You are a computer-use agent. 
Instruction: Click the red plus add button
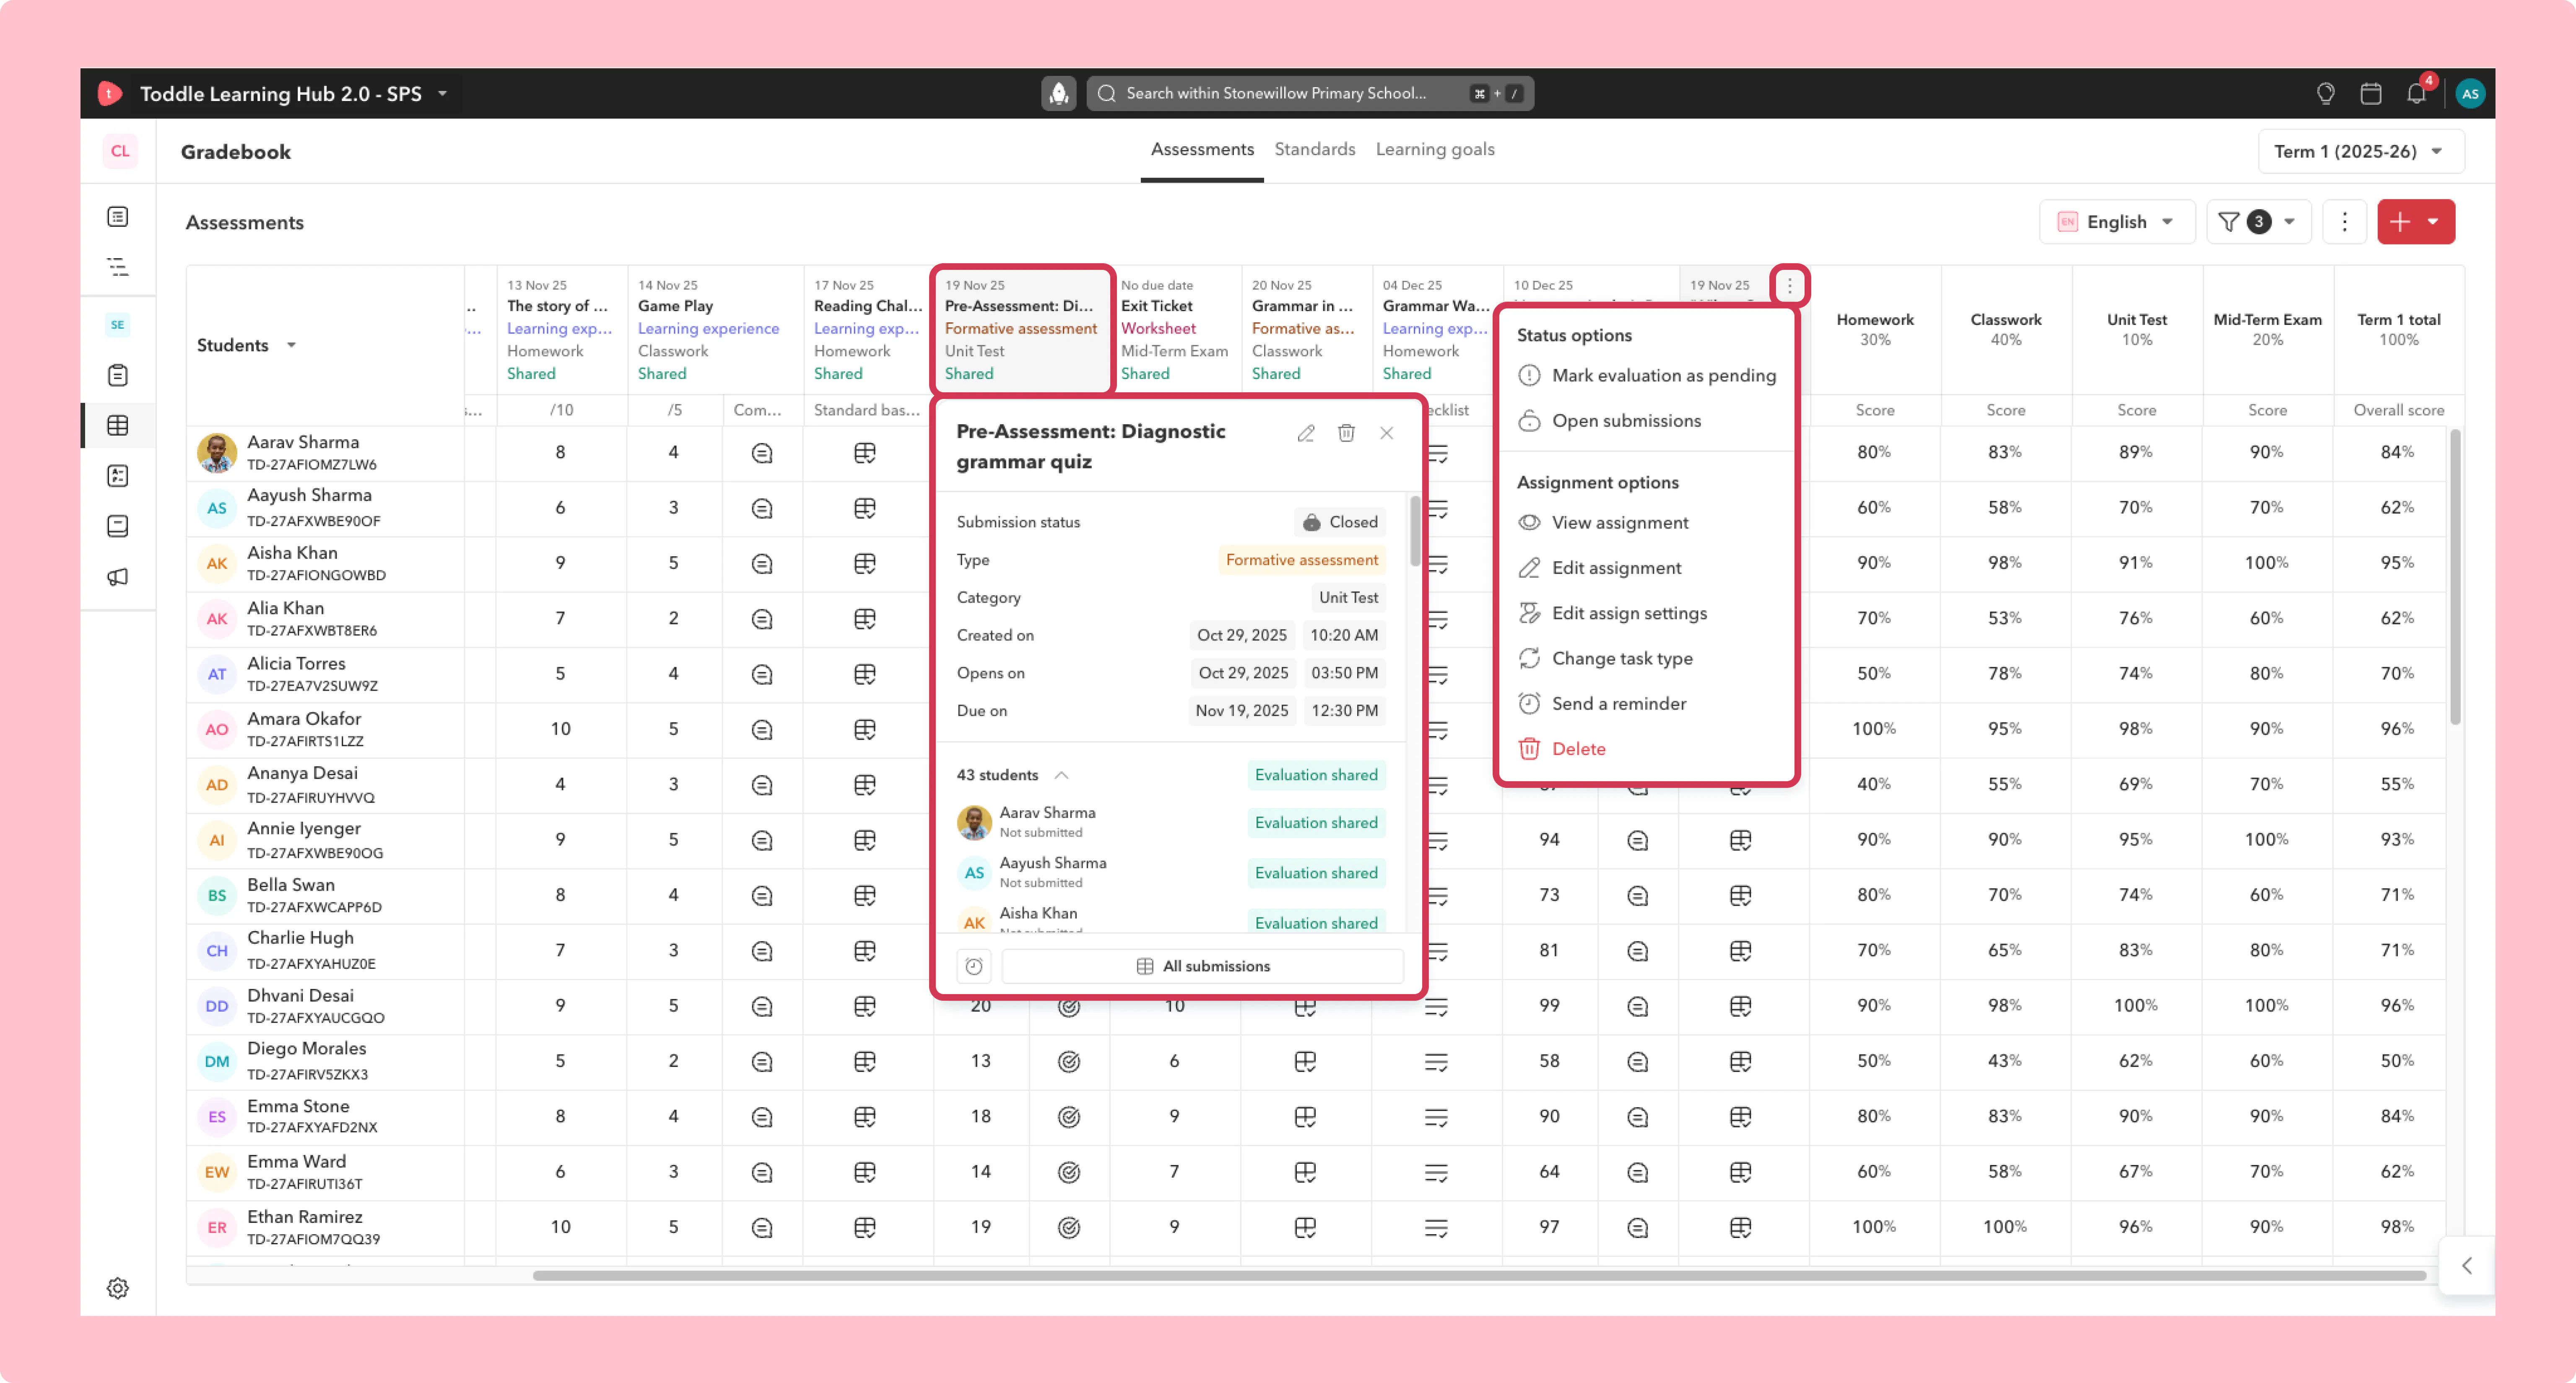click(2399, 222)
